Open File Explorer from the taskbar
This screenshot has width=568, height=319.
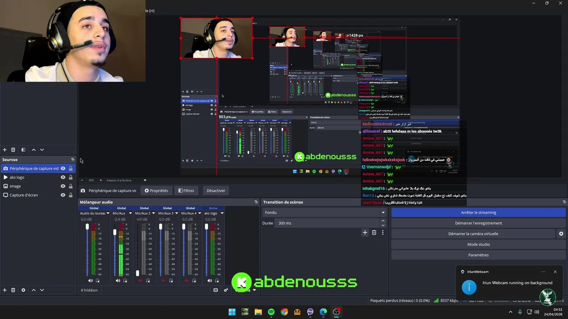(258, 312)
